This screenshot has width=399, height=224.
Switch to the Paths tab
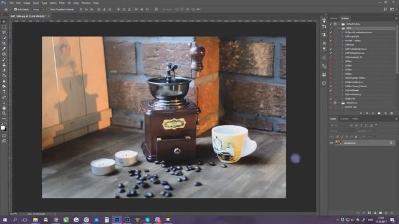click(355, 119)
